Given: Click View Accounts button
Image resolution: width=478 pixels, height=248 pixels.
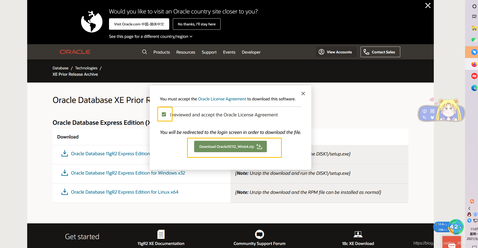Looking at the screenshot, I should point(336,52).
